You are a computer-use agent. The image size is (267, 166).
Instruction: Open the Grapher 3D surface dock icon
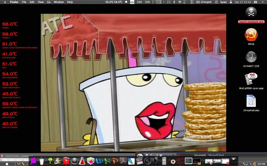[x=91, y=161]
